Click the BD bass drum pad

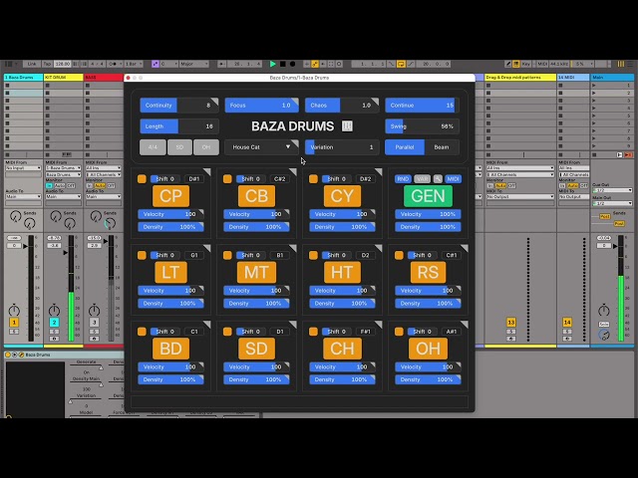(x=170, y=349)
